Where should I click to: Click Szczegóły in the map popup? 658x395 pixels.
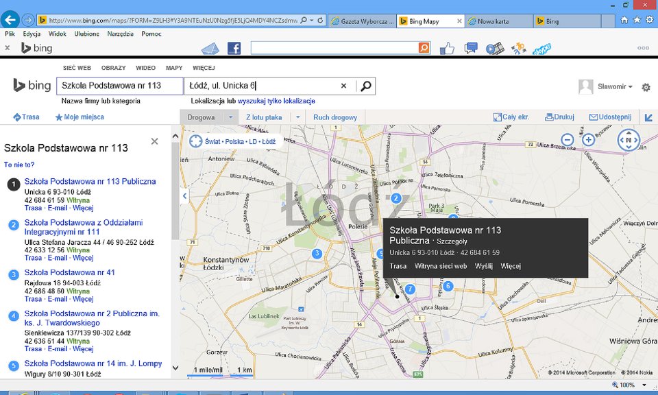[452, 241]
